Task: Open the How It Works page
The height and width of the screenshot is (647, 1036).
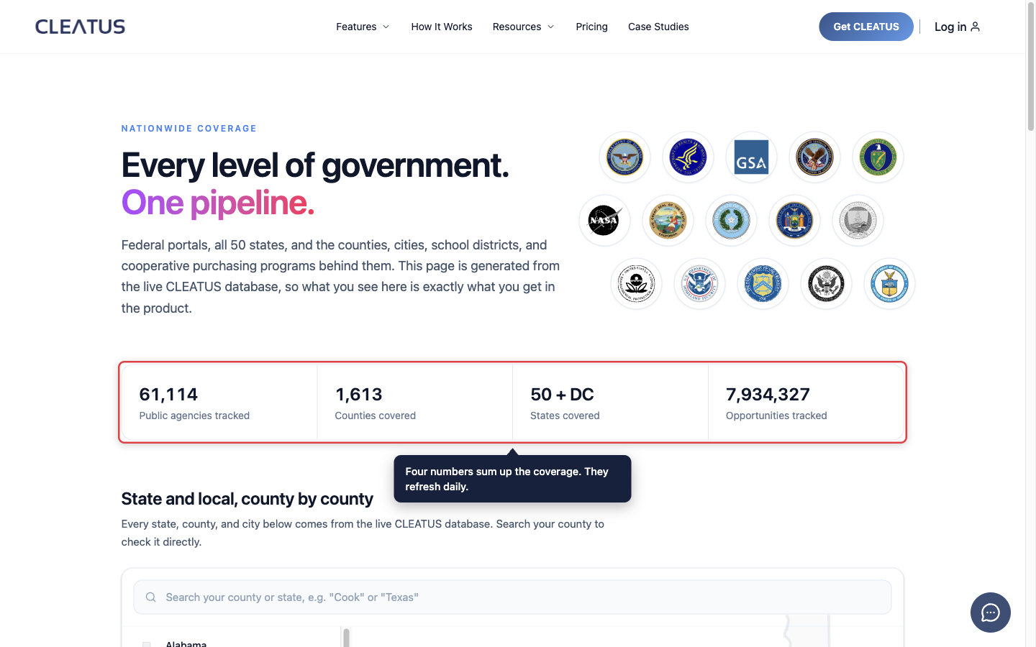Action: (442, 27)
